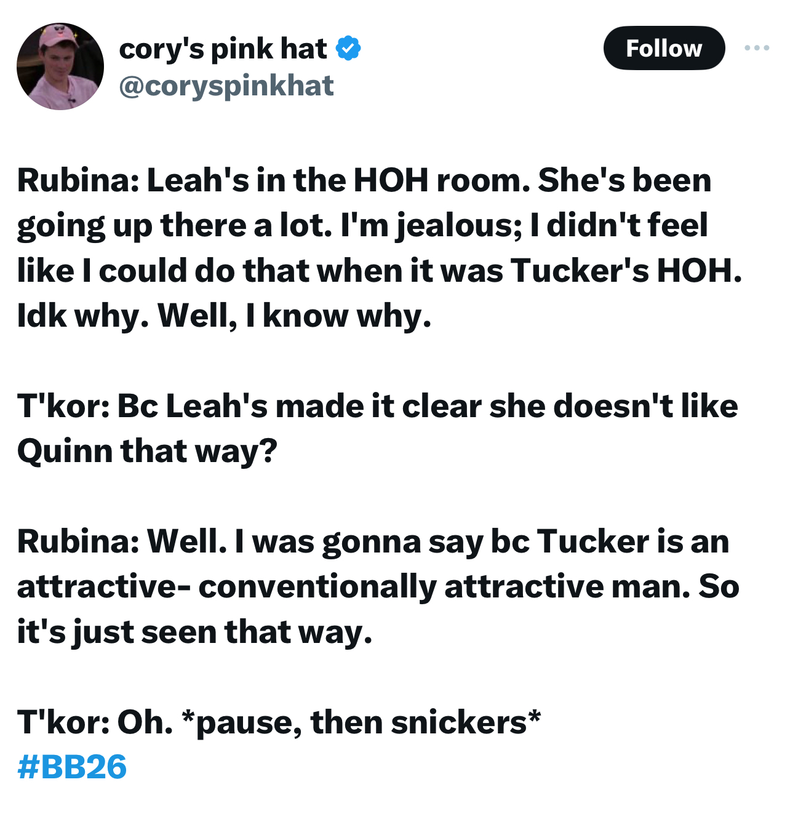Open the cory's pink hat display name
Image resolution: width=790 pixels, height=814 pixels.
click(223, 49)
